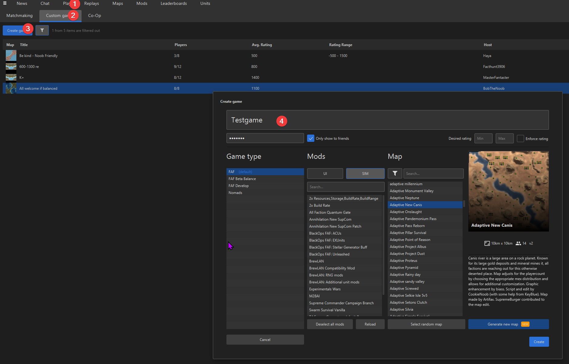
Task: Select game hosted by MasterFantaster
Action: tap(286, 78)
